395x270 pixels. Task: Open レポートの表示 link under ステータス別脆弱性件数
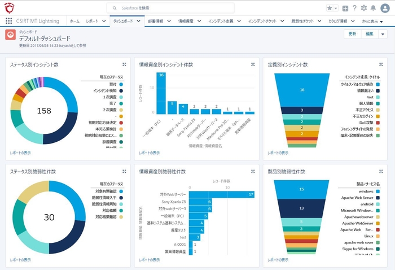[x=22, y=260]
